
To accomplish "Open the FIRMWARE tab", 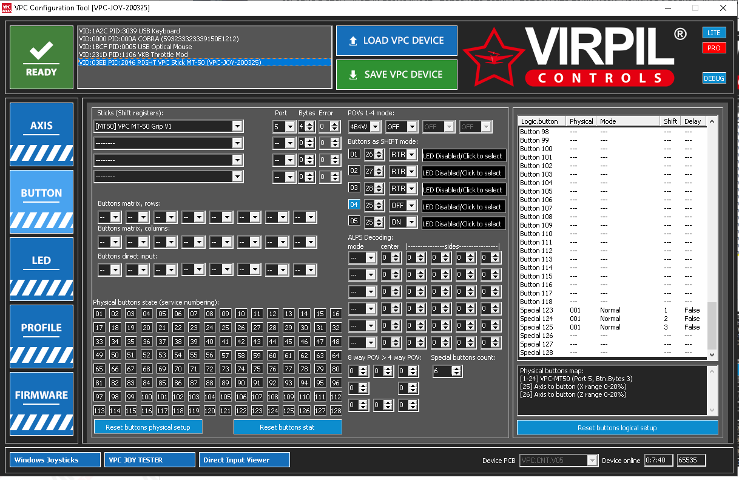I will [41, 404].
